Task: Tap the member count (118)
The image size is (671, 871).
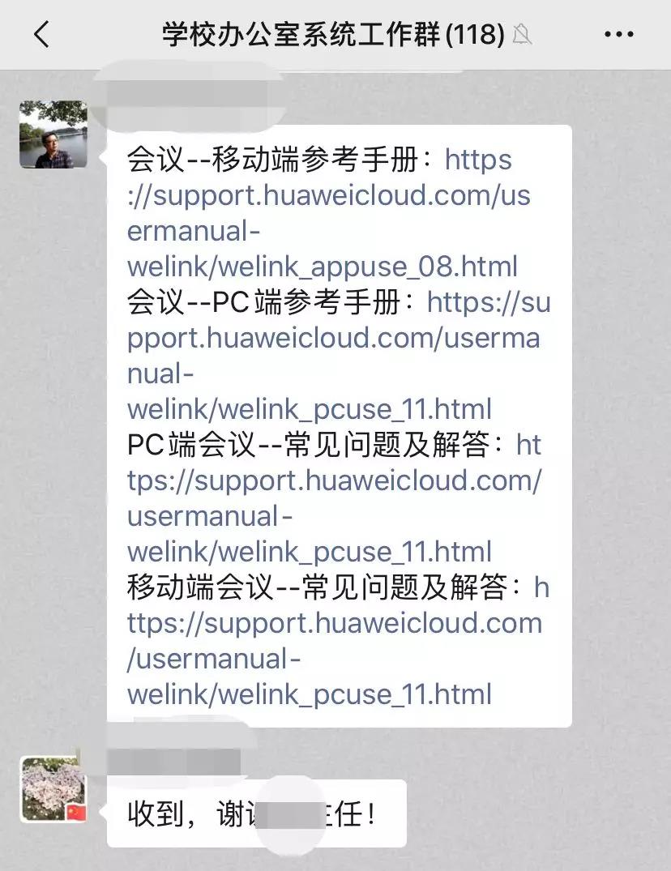Action: [475, 35]
